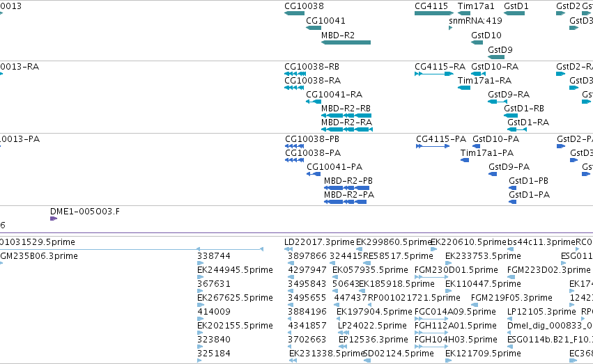Viewport: 593px width, 364px height.
Task: Click the GstD10-RA transcript label
Action: 495,67
